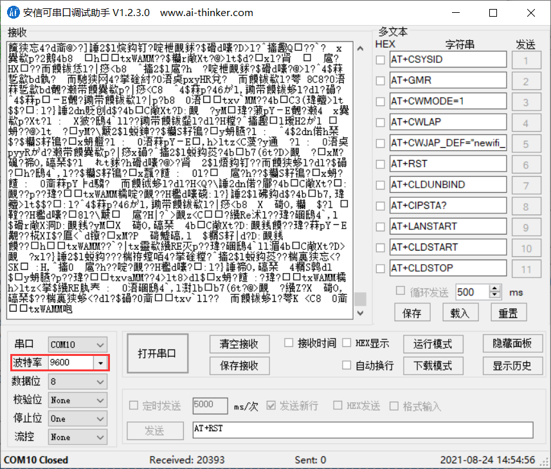The image size is (551, 469).
Task: Click the Ai-Thinker app icon in title bar
Action: tap(12, 12)
